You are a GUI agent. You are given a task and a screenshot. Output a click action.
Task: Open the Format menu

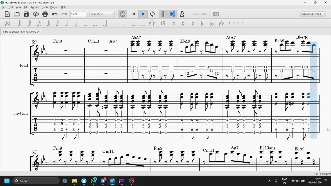pos(35,7)
